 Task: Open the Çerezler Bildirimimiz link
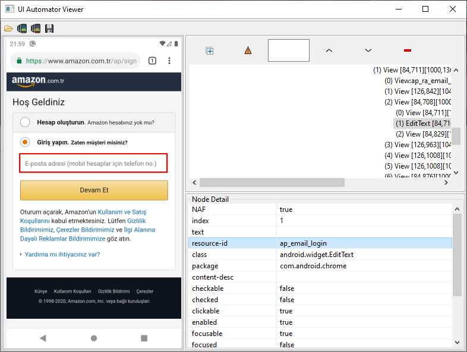85,230
